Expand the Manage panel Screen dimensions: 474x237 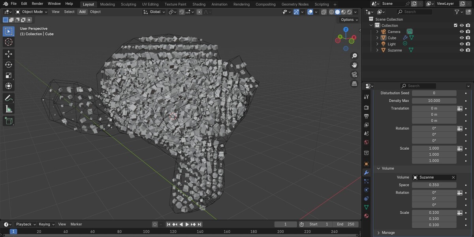[x=378, y=233]
